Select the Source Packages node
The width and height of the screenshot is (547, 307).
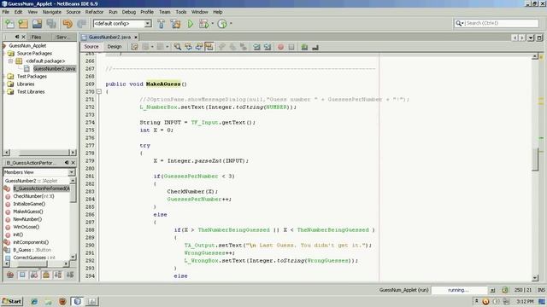[x=34, y=53]
